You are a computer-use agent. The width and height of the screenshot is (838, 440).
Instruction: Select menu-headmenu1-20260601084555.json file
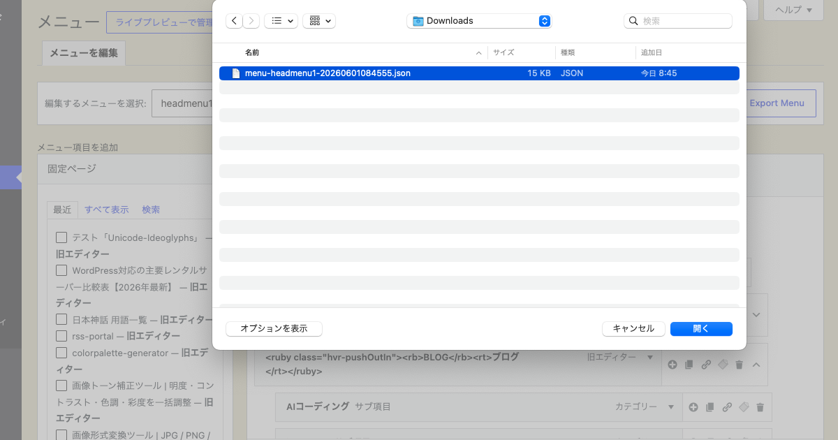pyautogui.click(x=479, y=73)
